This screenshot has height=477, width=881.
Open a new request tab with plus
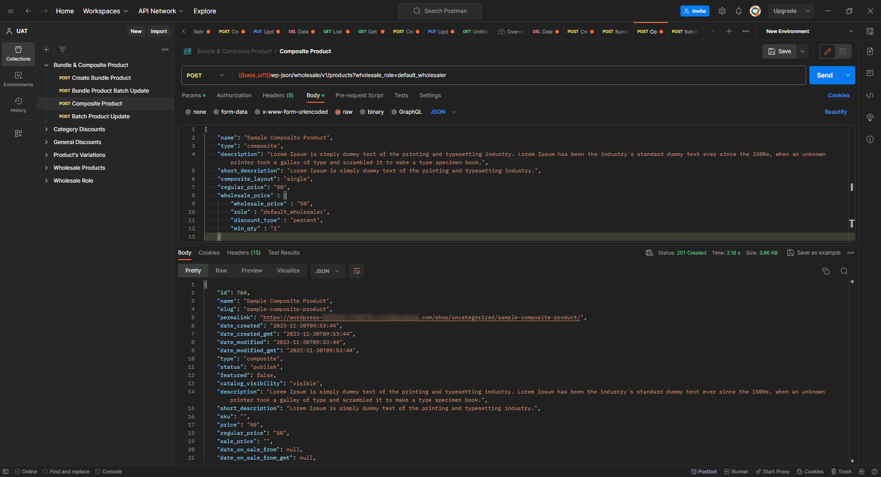pos(729,31)
